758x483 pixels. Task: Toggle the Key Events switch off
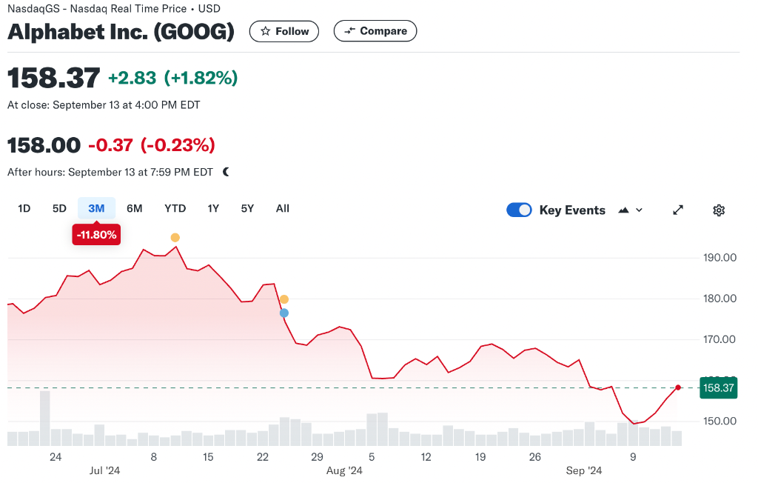pos(519,210)
